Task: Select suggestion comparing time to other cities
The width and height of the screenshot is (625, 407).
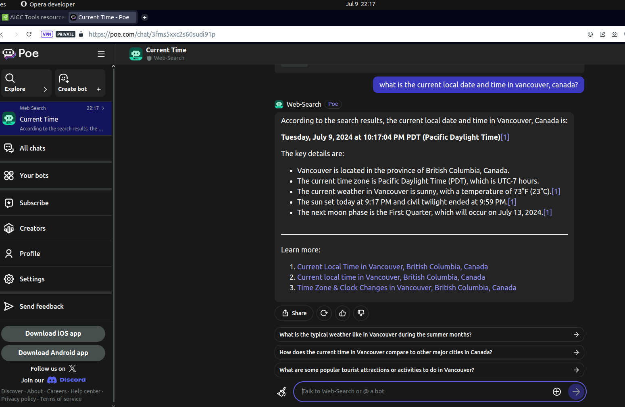Action: (x=429, y=352)
